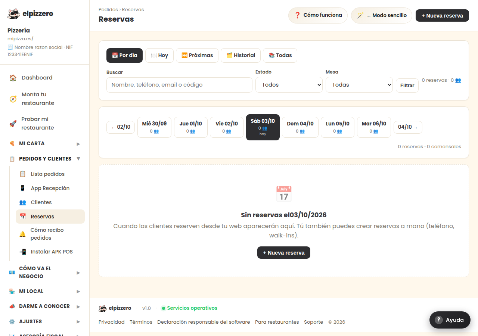This screenshot has height=336, width=478.
Task: Click the elpizzero raccoon logo icon
Action: [14, 14]
